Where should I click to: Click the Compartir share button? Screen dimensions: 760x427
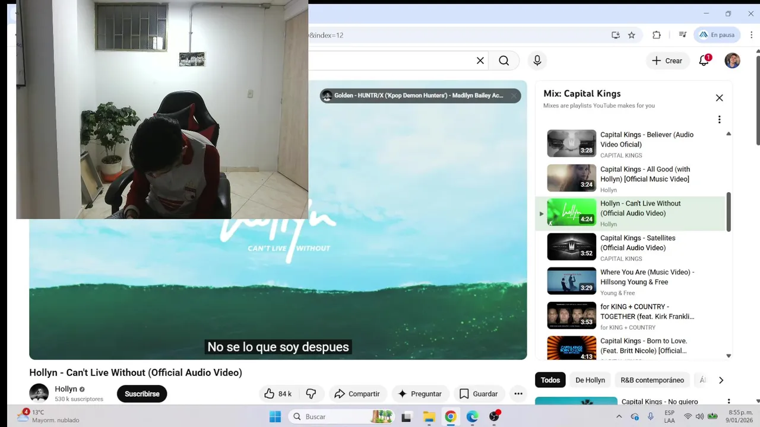pos(357,394)
